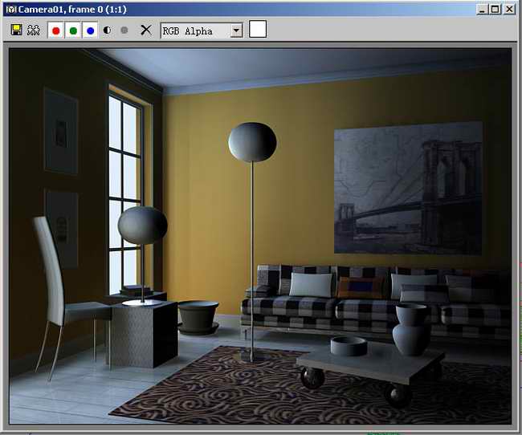Click the rendered room image
This screenshot has width=522, height=435.
click(x=260, y=236)
